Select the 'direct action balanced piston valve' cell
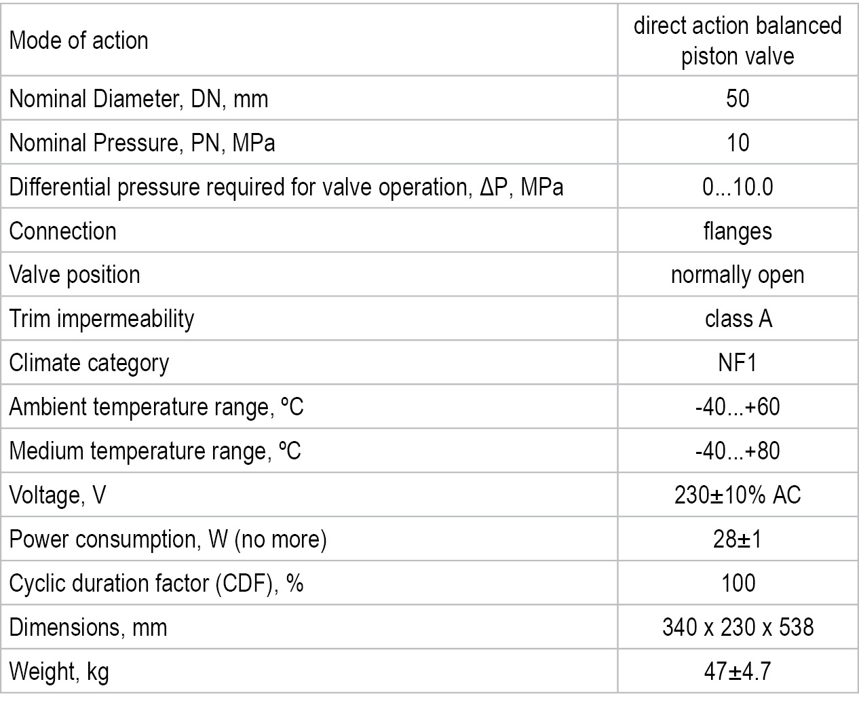This screenshot has height=705, width=859. coord(738,40)
